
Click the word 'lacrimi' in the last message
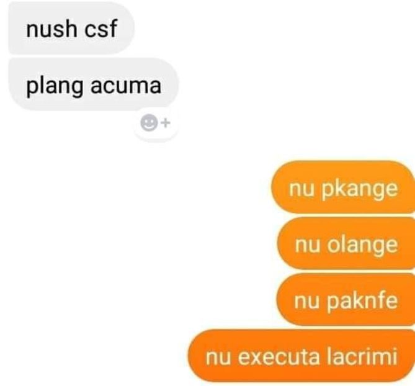(x=362, y=356)
